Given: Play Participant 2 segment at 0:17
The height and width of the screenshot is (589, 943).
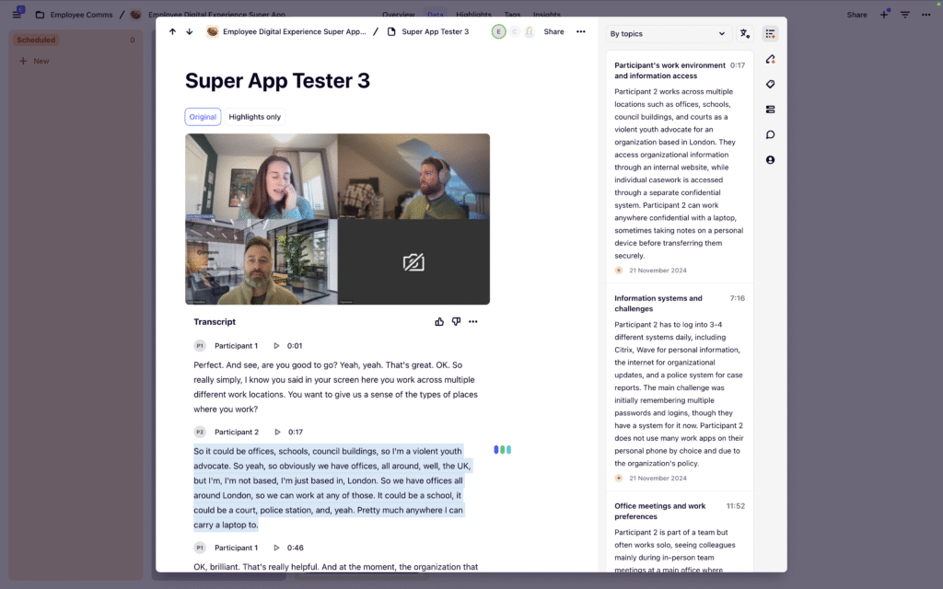Looking at the screenshot, I should (276, 432).
